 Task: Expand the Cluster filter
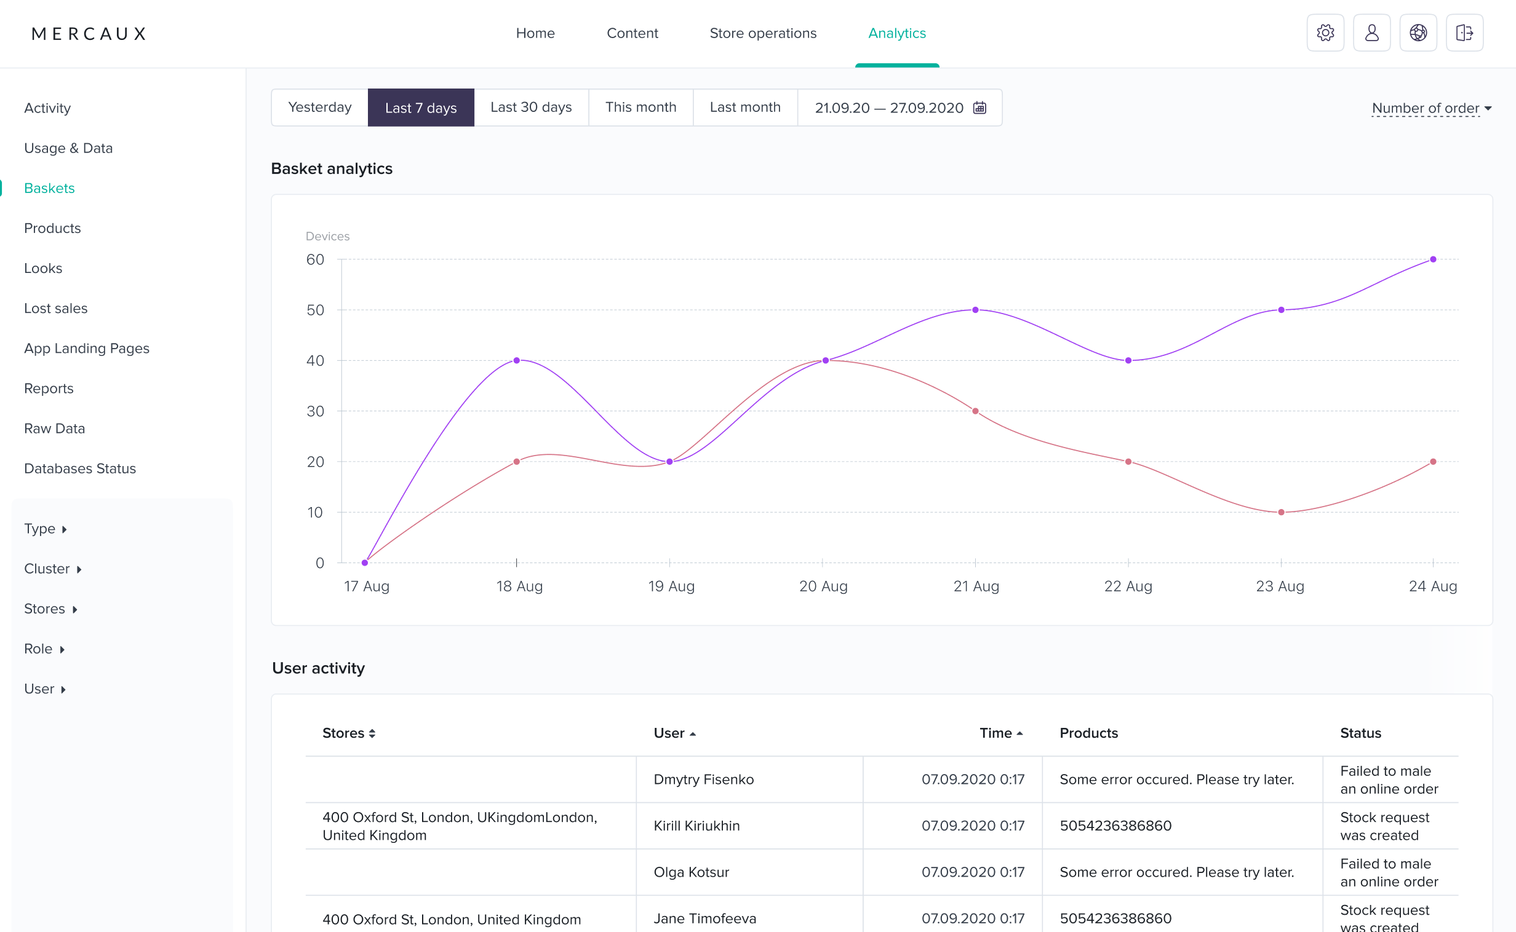[52, 568]
